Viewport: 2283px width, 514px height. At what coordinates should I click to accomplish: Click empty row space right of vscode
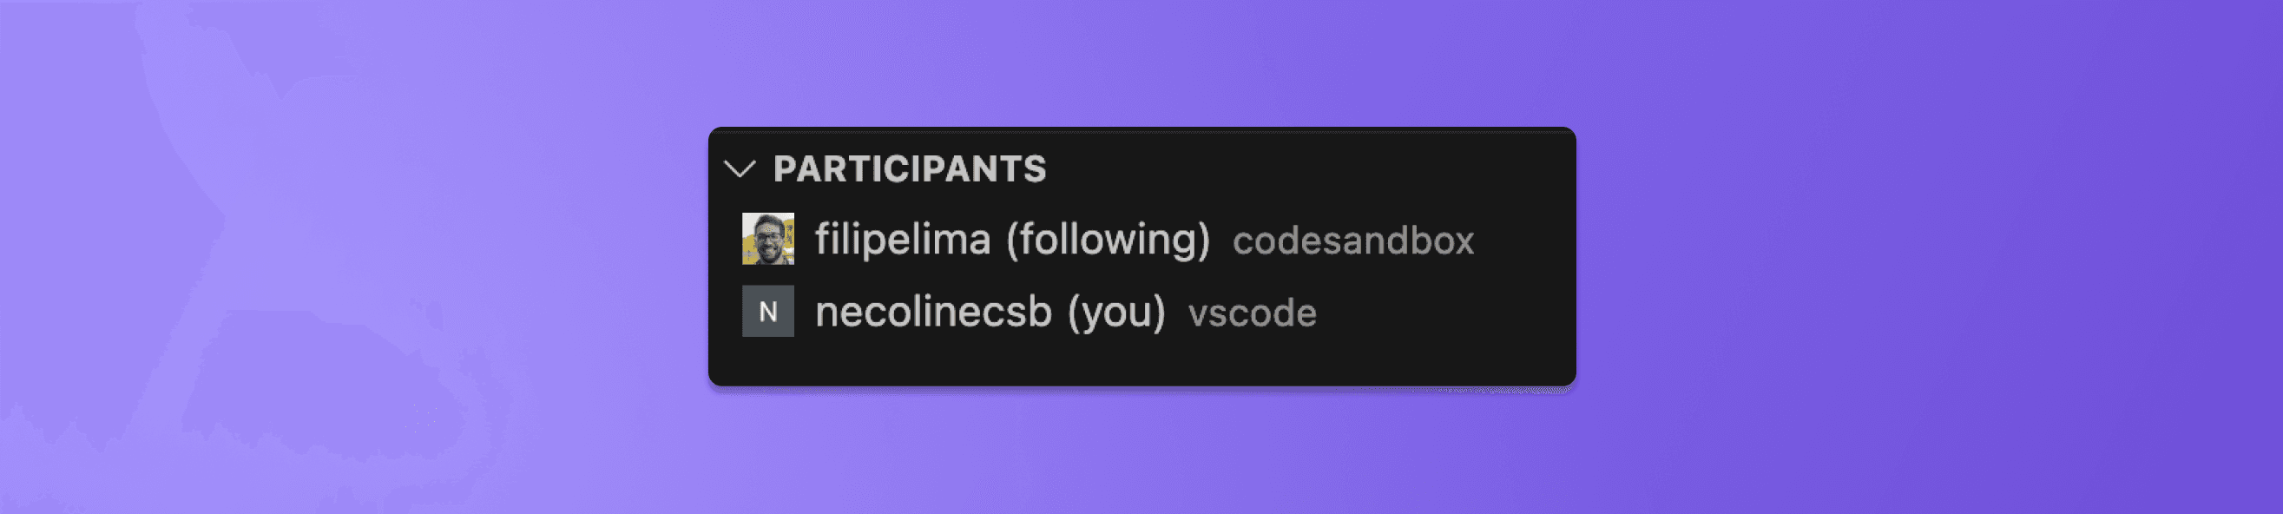click(x=1444, y=313)
